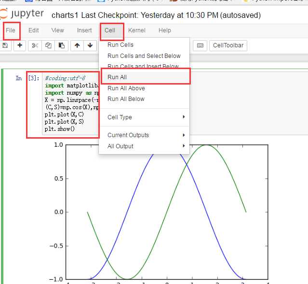Insert a cell with the plus icon
Screen dimensions: 308x284
(20, 45)
